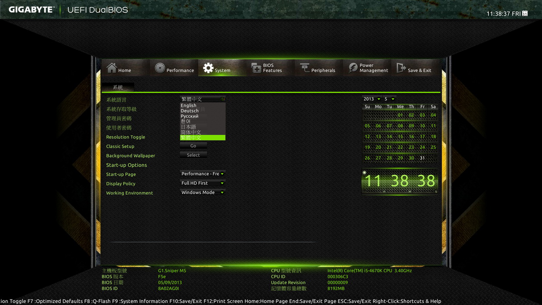Click the BIOS Features chip icon
The height and width of the screenshot is (305, 542).
pyautogui.click(x=256, y=68)
